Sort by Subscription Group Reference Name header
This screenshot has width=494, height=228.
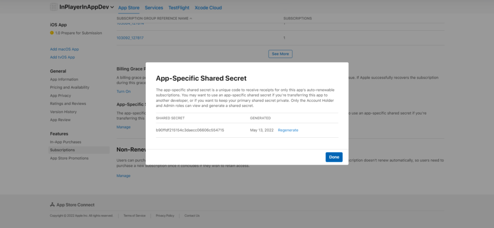pos(154,18)
